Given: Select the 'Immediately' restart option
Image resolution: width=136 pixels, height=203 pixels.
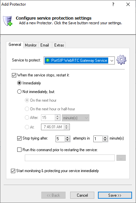Looking at the screenshot, I should [19, 83].
